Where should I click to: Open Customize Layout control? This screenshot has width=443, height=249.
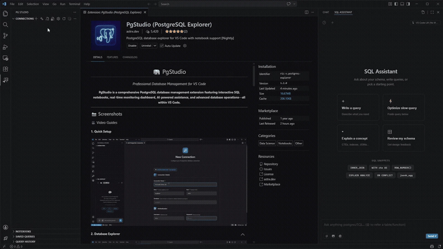[x=390, y=4]
